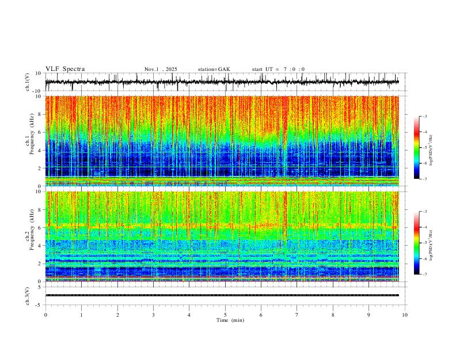This screenshot has width=456, height=353.
Task: Click the "-7" tick on ch.2 colorbar
Action: (x=424, y=275)
